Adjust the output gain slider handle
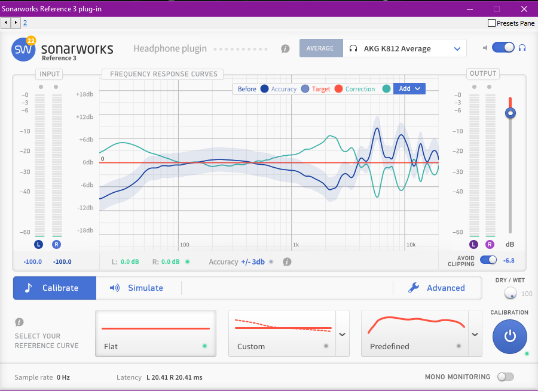538x391 pixels. click(x=511, y=113)
